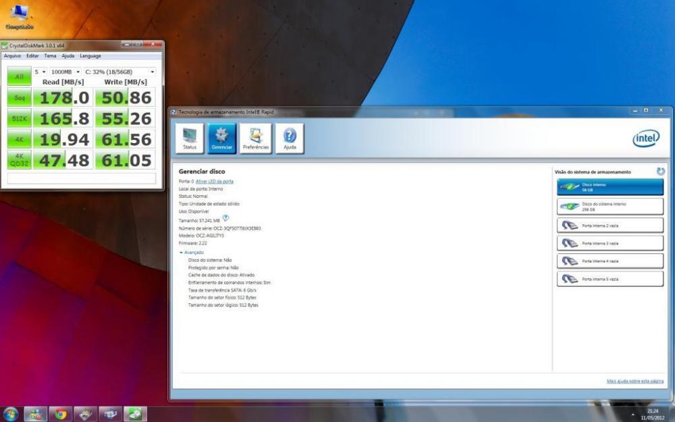Image resolution: width=675 pixels, height=422 pixels.
Task: Expand the test count dropdown showing 5
Action: 40,72
